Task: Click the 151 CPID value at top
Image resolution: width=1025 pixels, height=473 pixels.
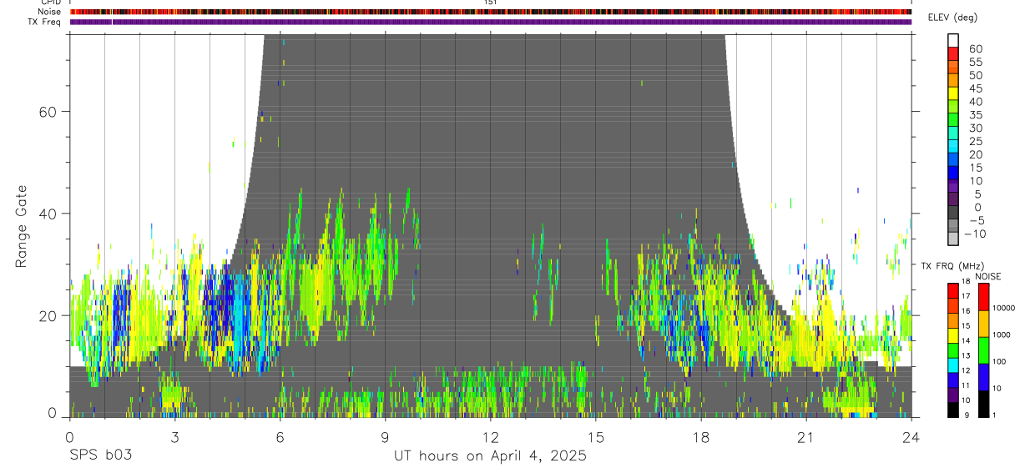Action: point(490,3)
